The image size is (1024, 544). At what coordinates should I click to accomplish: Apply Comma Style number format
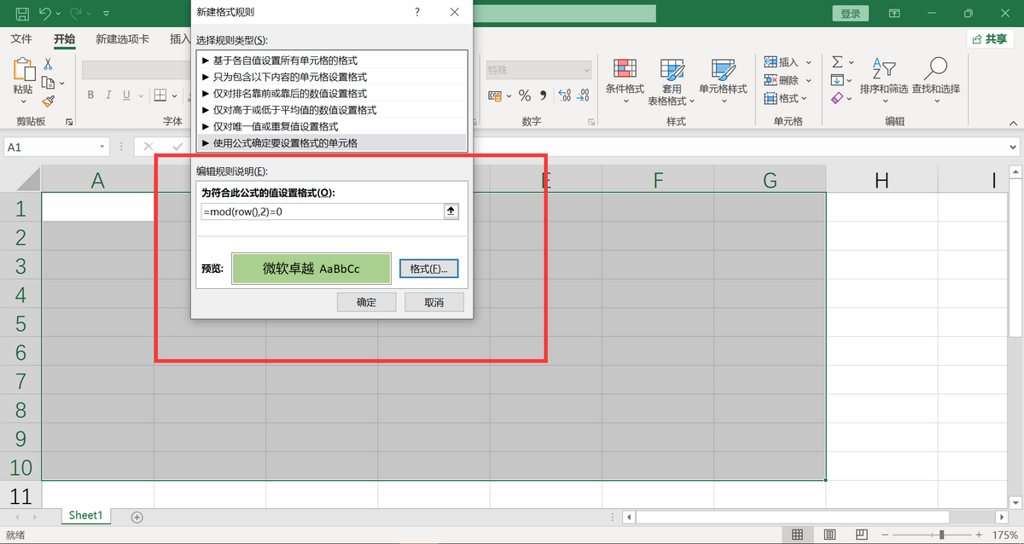click(544, 95)
